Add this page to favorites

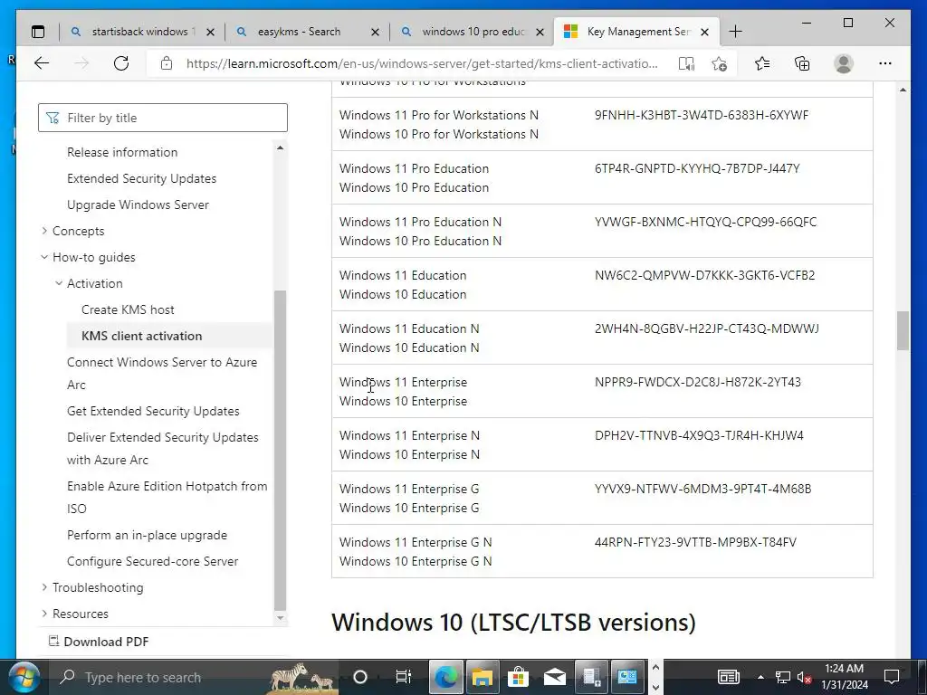pos(719,64)
